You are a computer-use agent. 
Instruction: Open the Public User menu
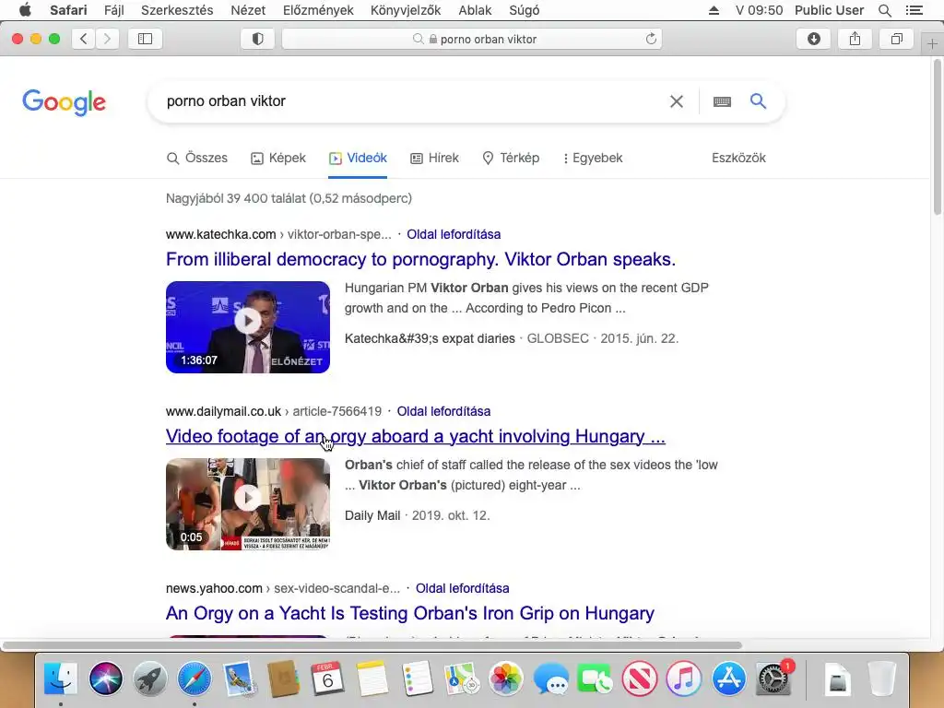(x=829, y=10)
